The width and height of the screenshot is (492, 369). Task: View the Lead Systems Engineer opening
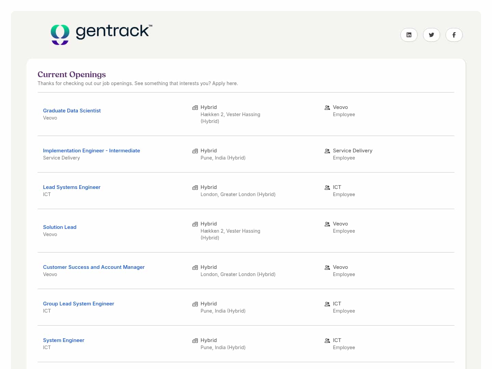pos(71,187)
